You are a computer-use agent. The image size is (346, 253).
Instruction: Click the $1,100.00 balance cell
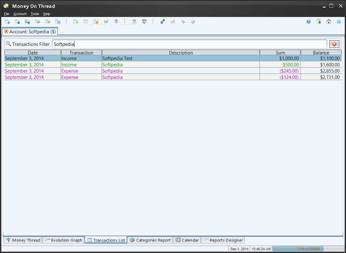pos(321,58)
